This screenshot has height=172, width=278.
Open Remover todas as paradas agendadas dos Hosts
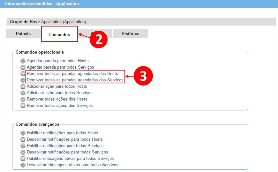click(x=74, y=74)
